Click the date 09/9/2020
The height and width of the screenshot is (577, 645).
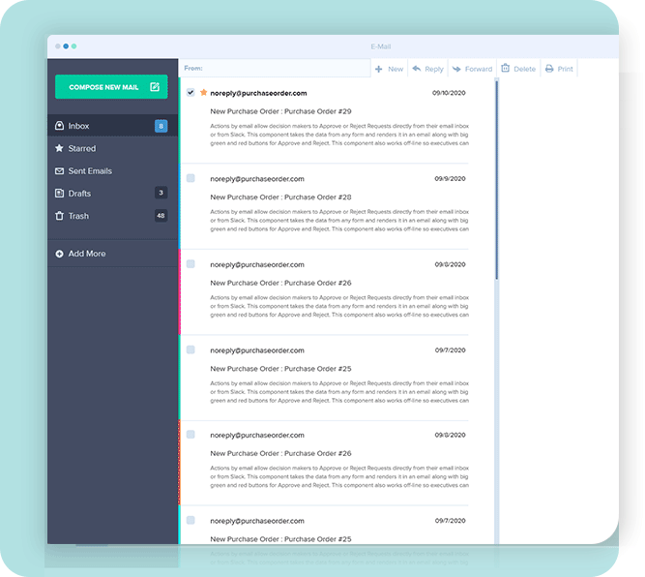(x=450, y=178)
